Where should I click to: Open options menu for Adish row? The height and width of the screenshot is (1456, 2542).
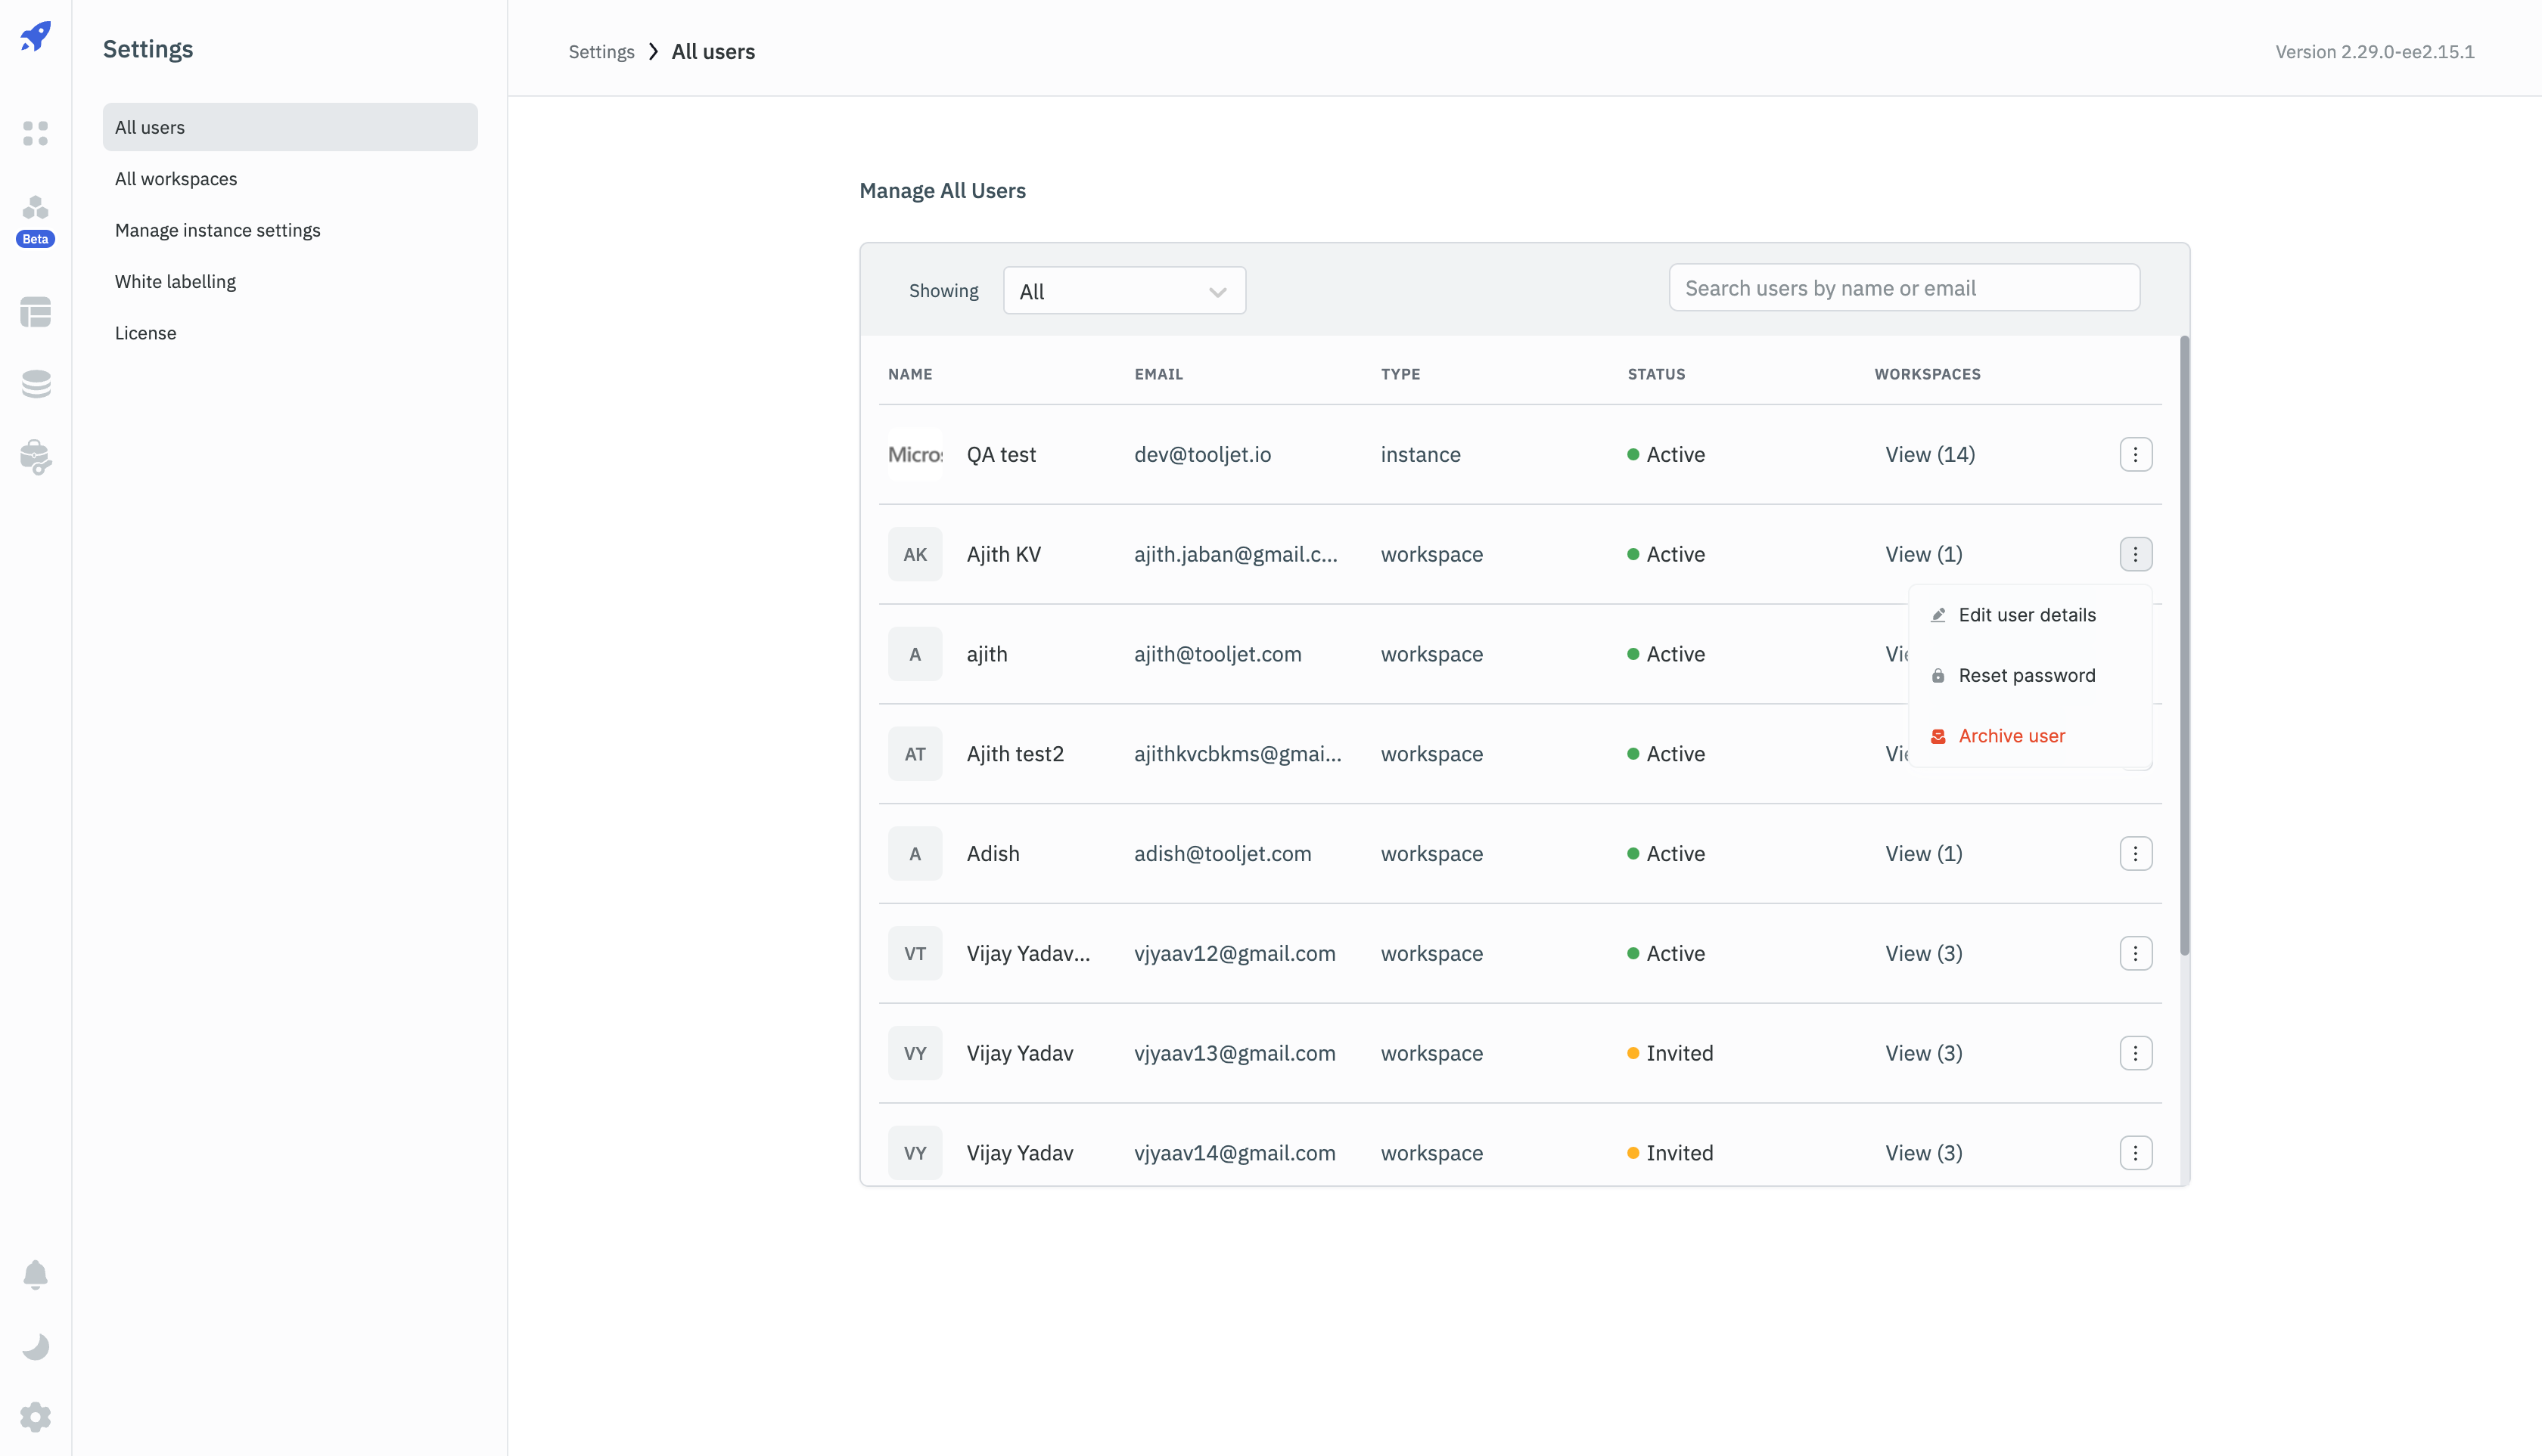[x=2135, y=853]
